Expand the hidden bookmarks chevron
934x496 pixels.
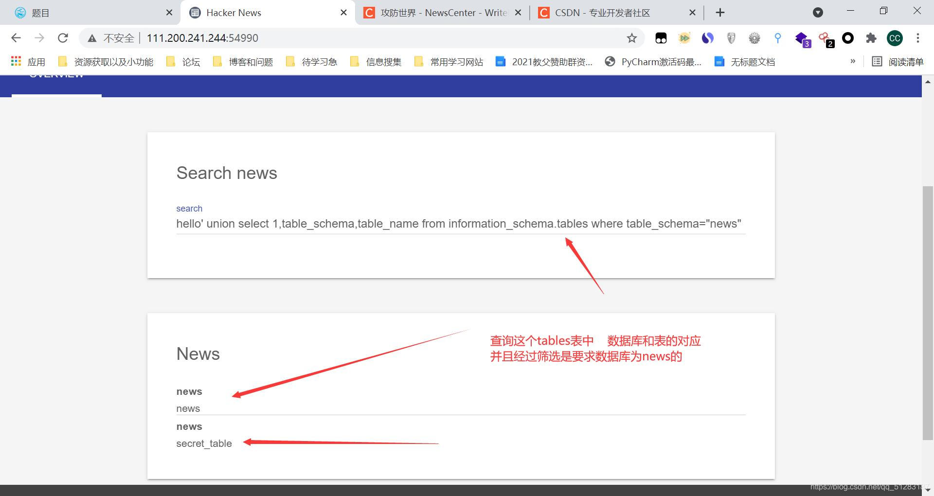click(853, 61)
